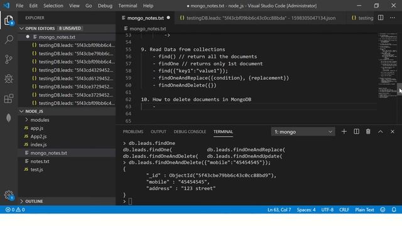This screenshot has height=226, width=402.
Task: Click errors and warnings status indicator
Action: pos(15,210)
